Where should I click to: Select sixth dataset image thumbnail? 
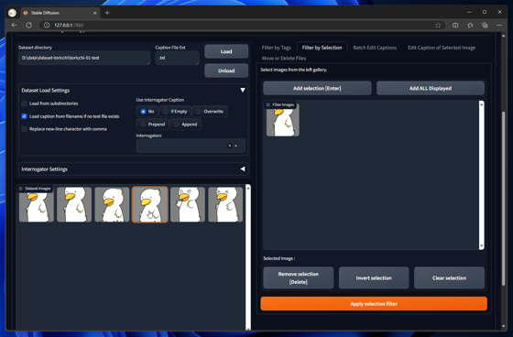point(225,205)
